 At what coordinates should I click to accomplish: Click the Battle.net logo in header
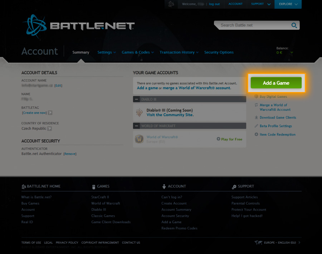click(79, 26)
